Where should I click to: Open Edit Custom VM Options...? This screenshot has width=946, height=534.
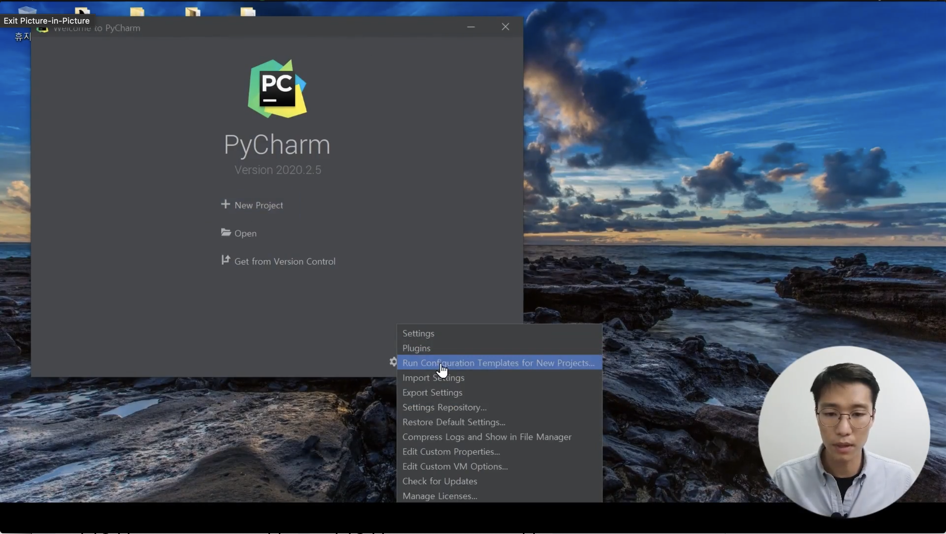[499, 466]
